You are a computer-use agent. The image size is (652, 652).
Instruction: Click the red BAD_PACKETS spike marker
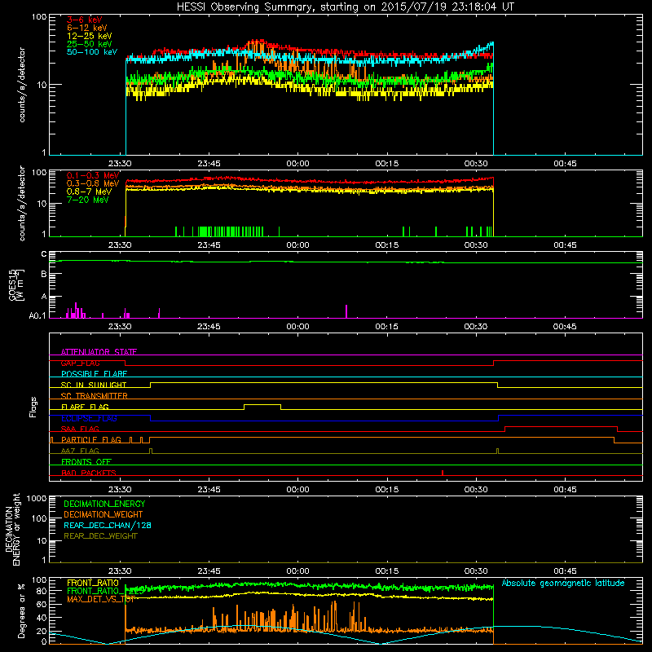click(x=443, y=473)
